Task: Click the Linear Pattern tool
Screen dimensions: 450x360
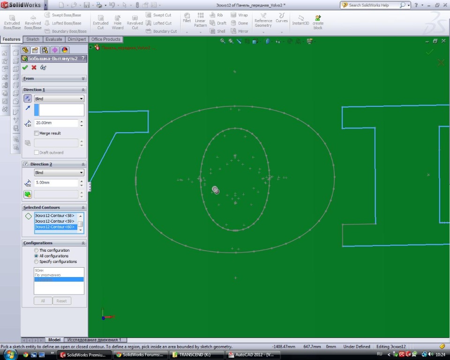Action: pyautogui.click(x=200, y=20)
